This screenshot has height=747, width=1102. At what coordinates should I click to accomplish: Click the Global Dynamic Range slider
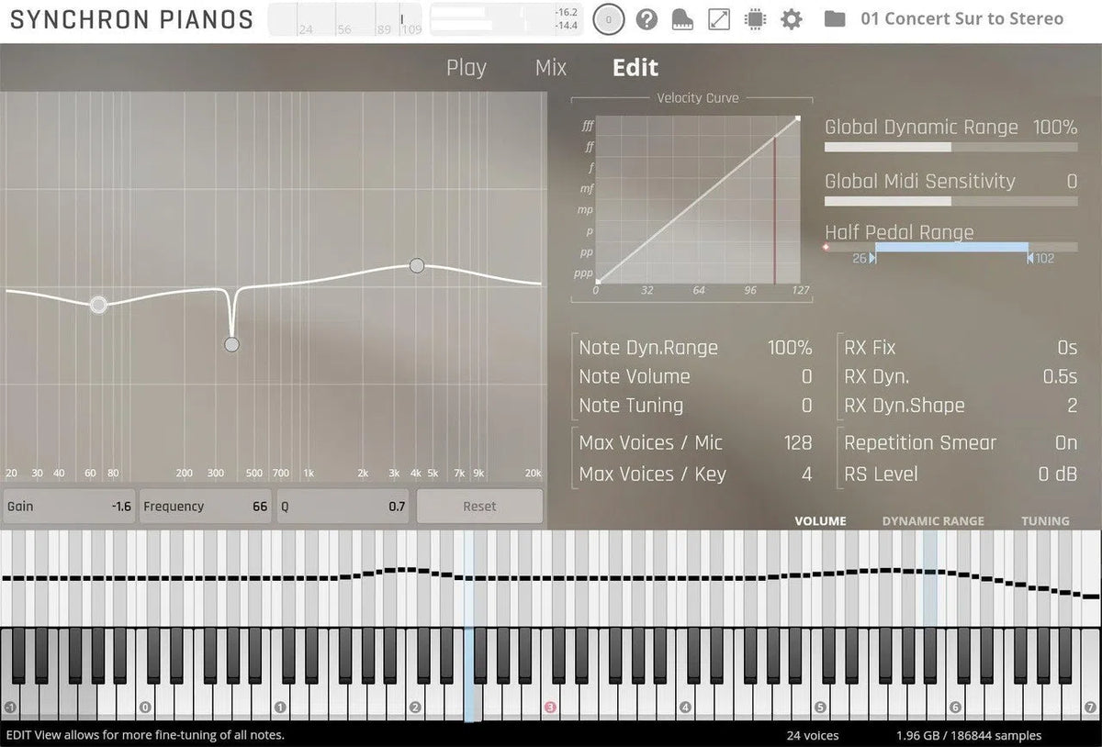pyautogui.click(x=950, y=147)
